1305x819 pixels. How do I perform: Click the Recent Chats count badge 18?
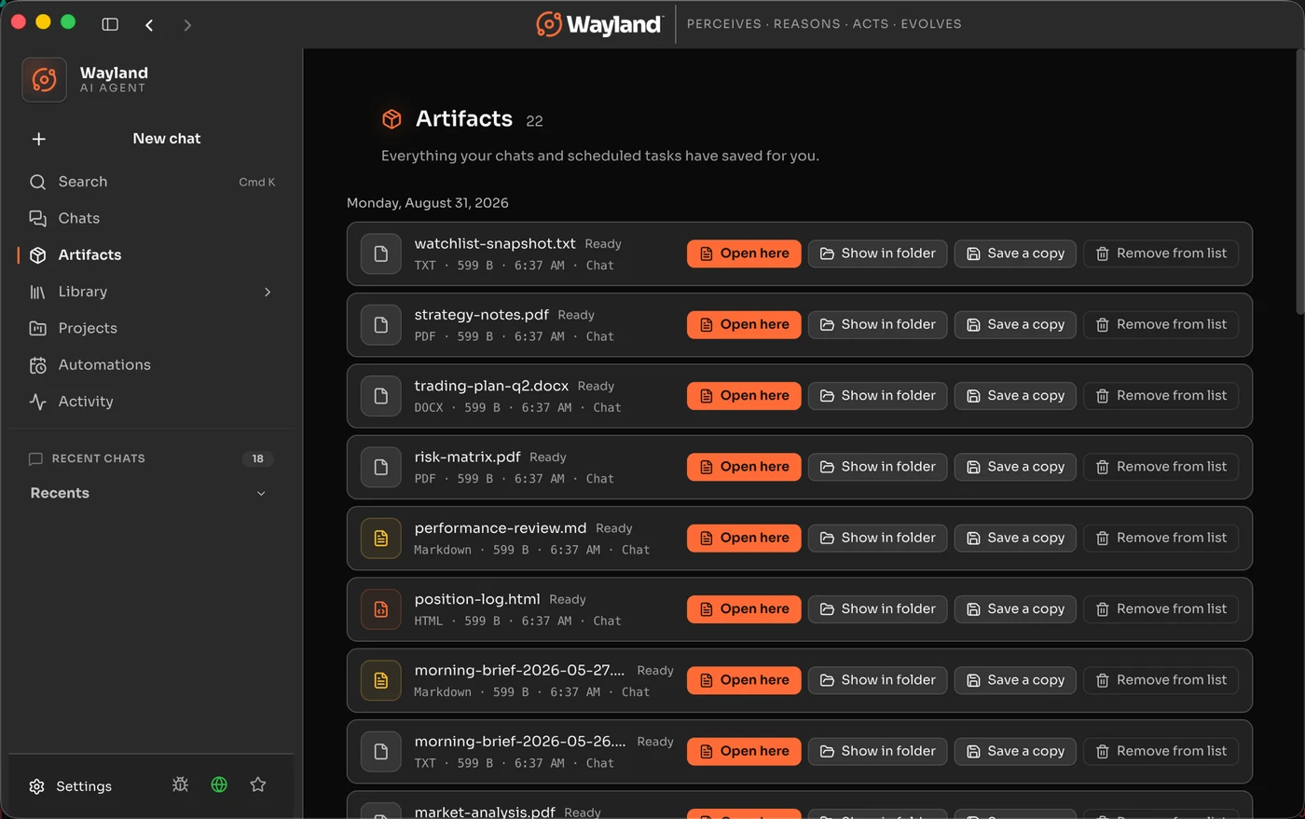point(257,458)
